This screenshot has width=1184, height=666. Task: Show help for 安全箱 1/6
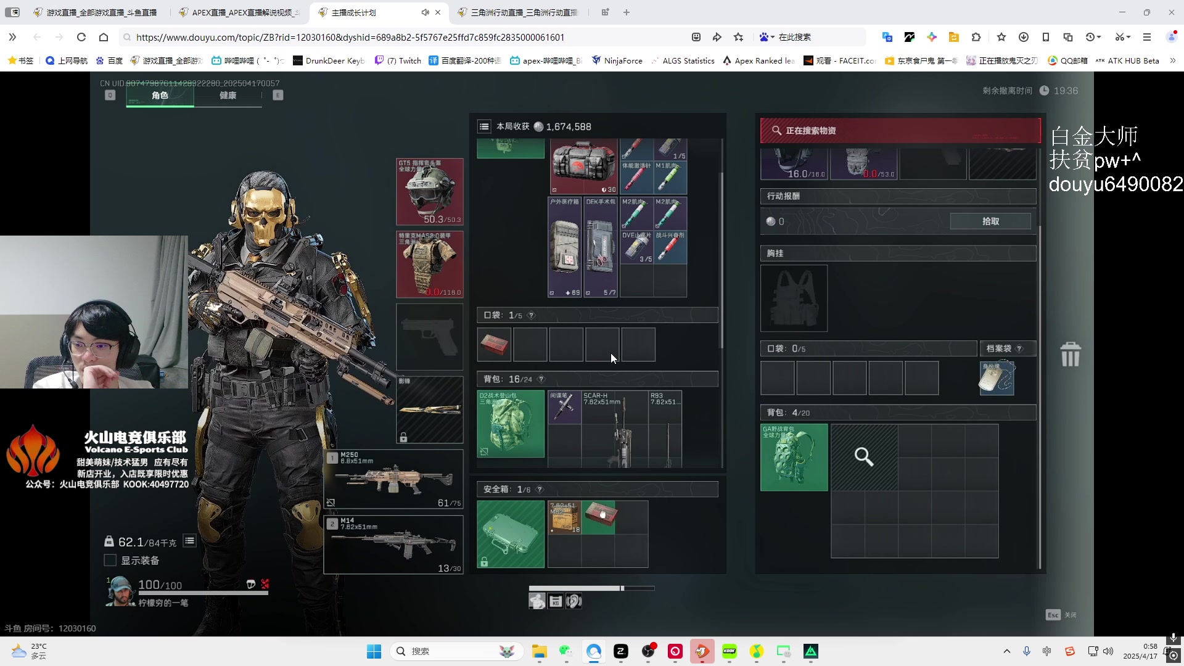[540, 489]
